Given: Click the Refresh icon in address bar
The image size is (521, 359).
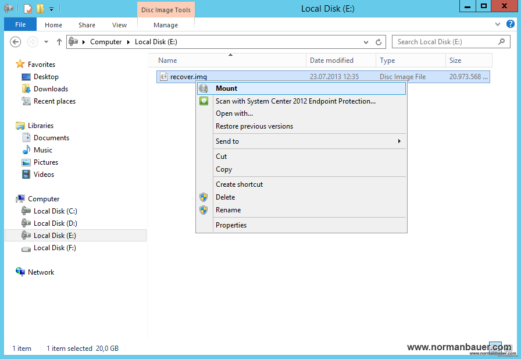Looking at the screenshot, I should pyautogui.click(x=379, y=42).
